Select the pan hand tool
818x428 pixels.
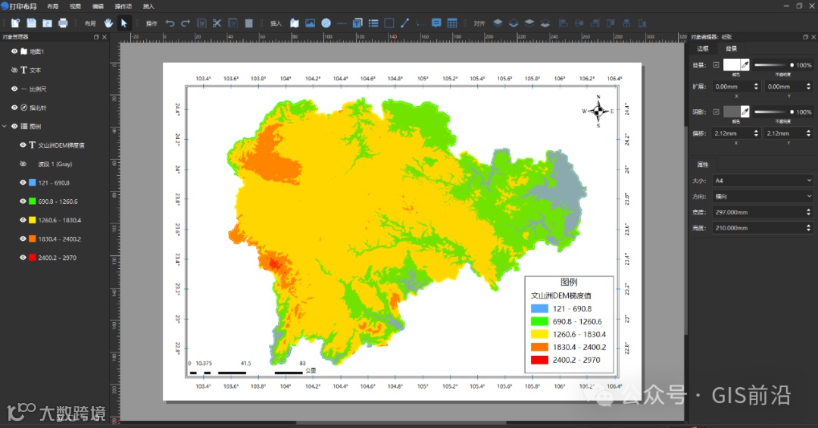click(108, 23)
